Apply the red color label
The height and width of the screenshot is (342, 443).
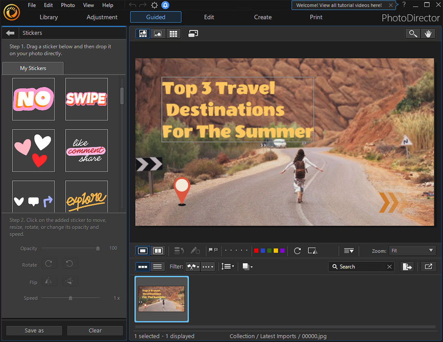(256, 250)
